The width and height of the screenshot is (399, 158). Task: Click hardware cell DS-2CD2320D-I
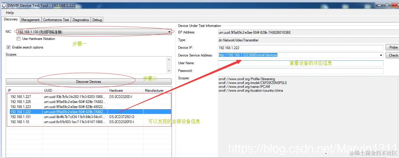coord(121,96)
